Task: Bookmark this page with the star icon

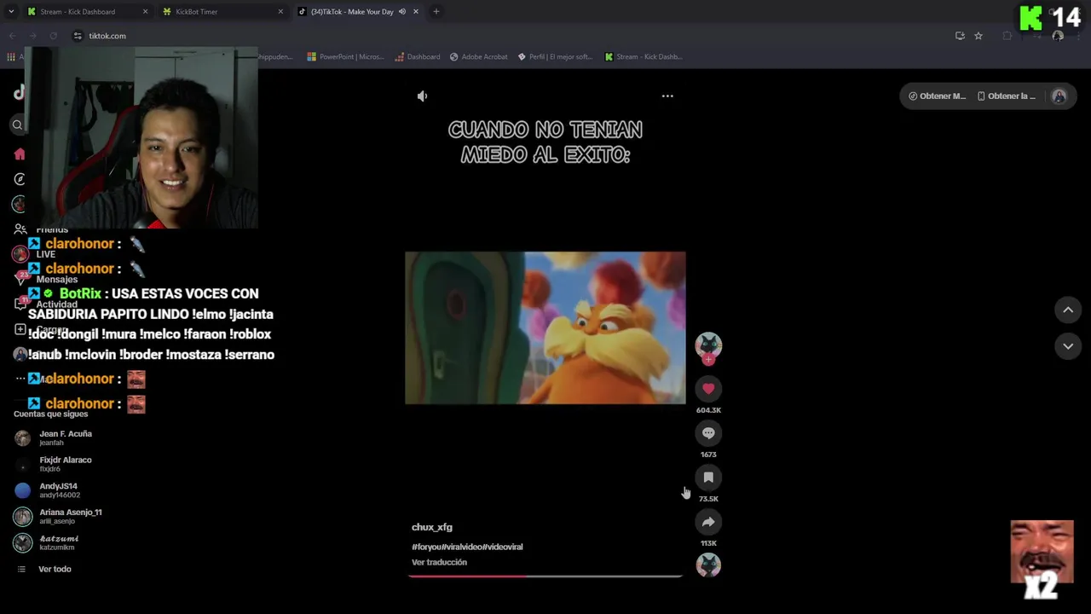Action: point(978,36)
